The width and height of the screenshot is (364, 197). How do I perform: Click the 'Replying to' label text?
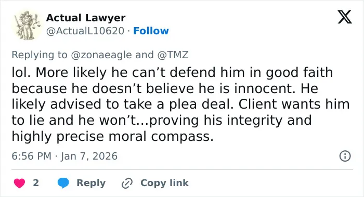coord(40,55)
